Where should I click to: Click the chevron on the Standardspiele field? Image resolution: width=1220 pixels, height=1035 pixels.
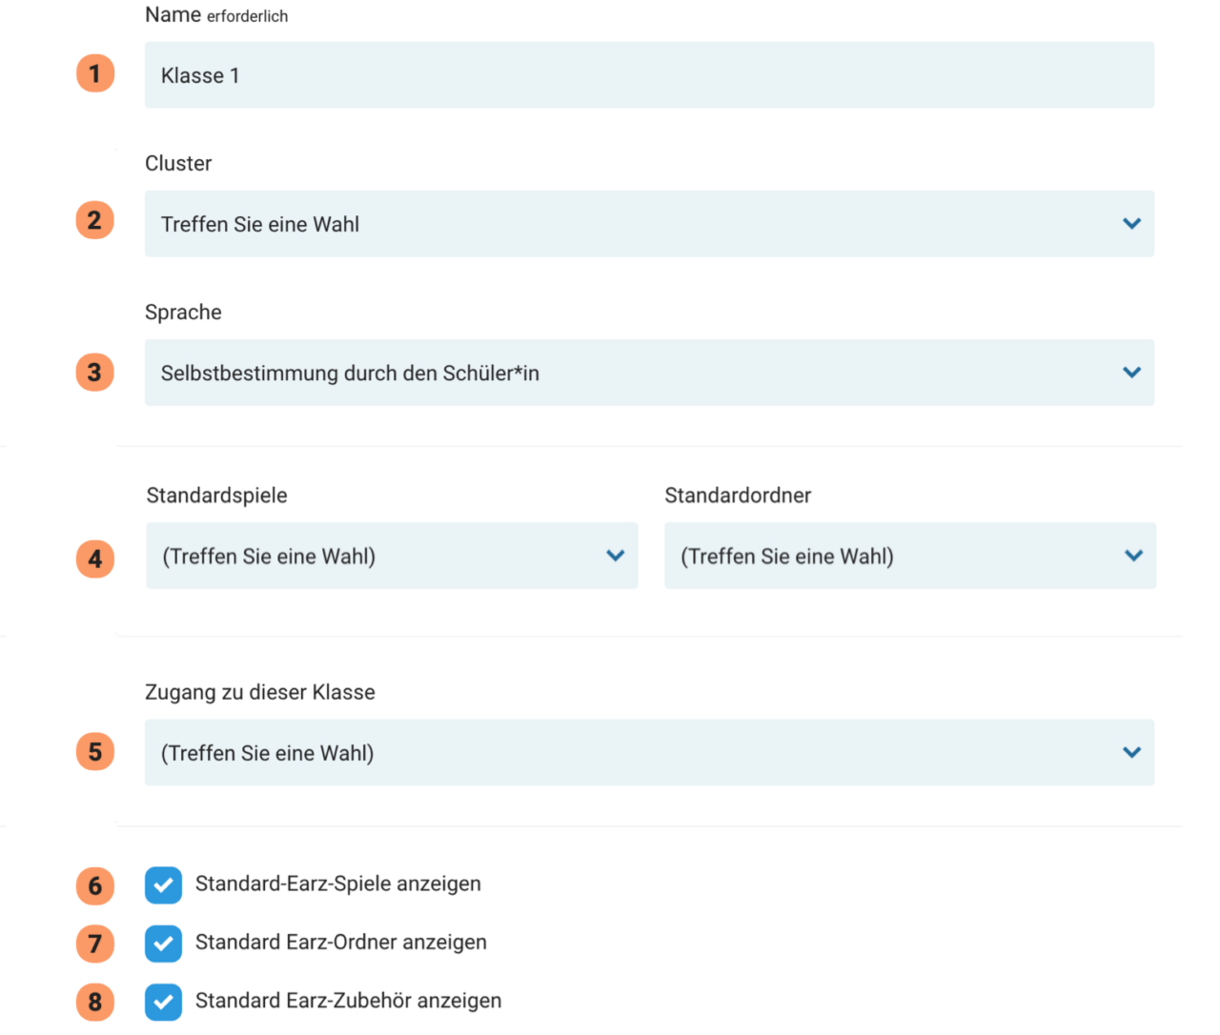click(x=616, y=556)
